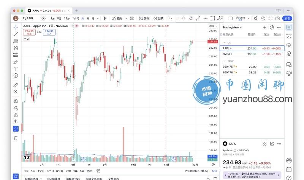Open the emoji sticker tool
304x180 pixels.
16,76
